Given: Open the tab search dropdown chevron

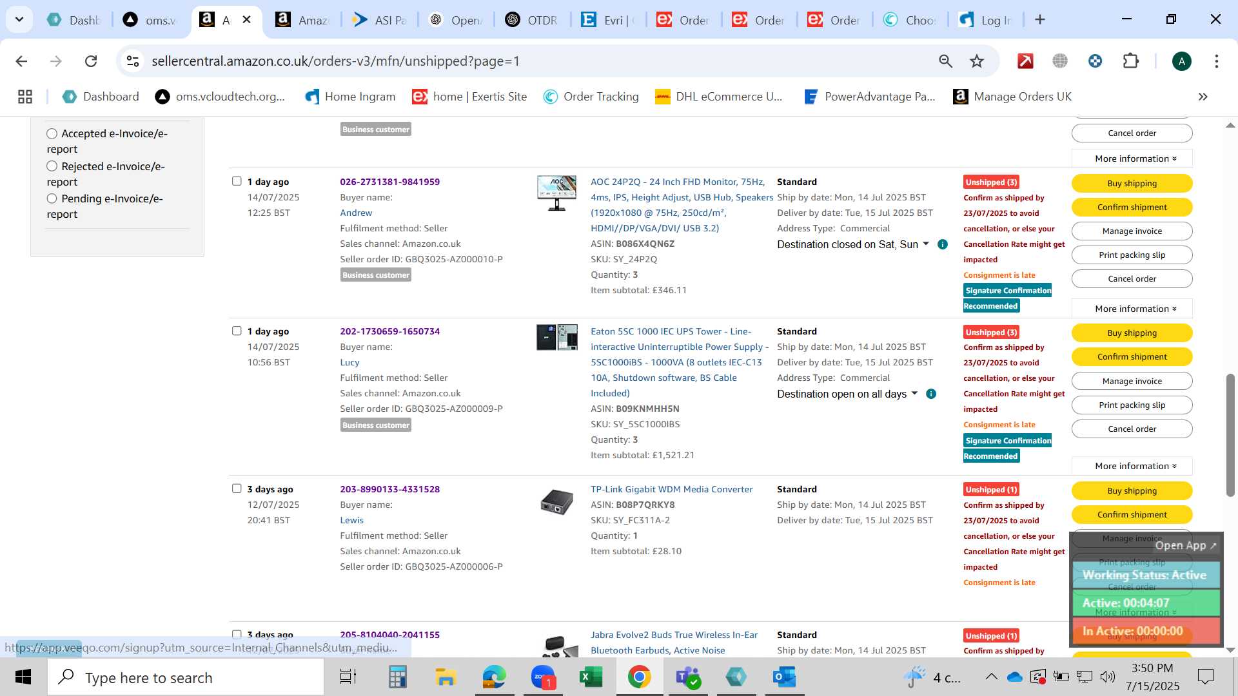Looking at the screenshot, I should coord(19,19).
